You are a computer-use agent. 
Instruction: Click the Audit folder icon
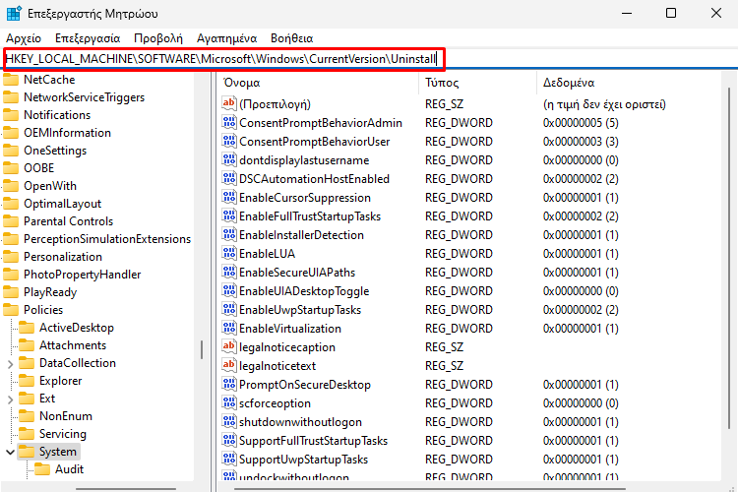[42, 469]
